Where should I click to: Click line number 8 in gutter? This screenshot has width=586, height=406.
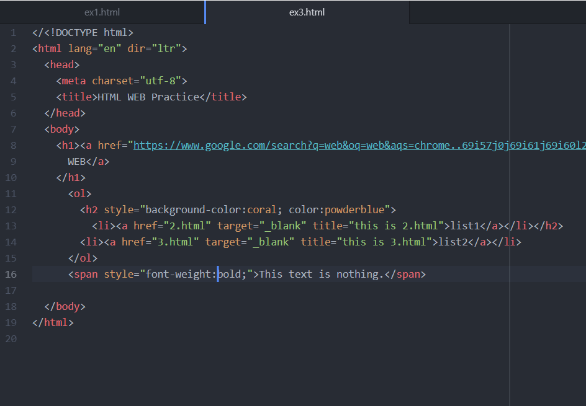[x=14, y=146]
